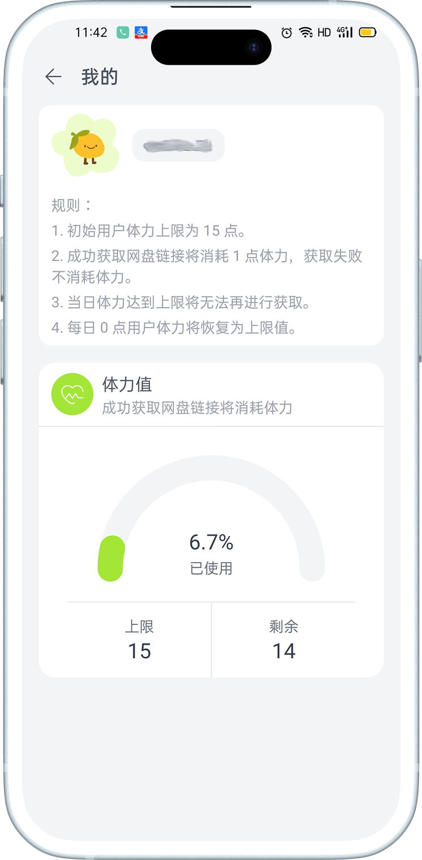This screenshot has width=422, height=860.
Task: Tap the green heartbeat stamina icon
Action: point(72,394)
